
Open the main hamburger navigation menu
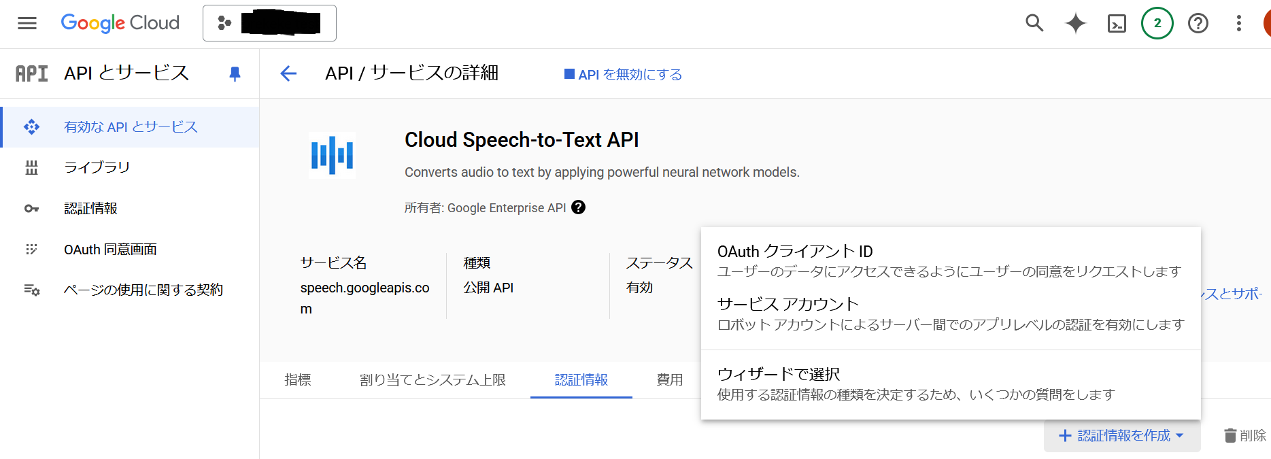pos(27,23)
